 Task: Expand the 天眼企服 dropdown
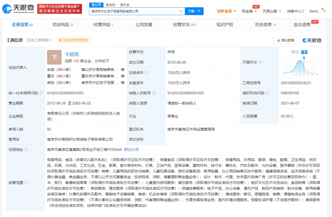272,11
